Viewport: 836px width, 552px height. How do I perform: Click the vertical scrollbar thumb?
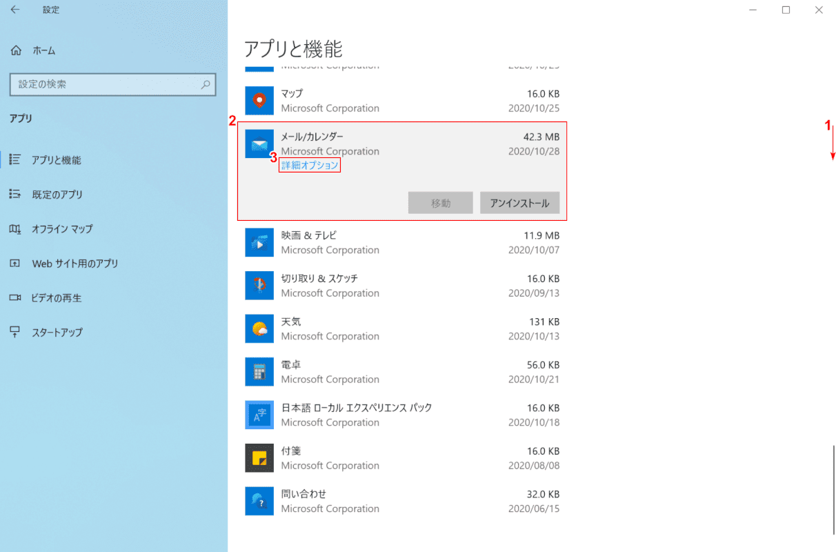pyautogui.click(x=833, y=490)
